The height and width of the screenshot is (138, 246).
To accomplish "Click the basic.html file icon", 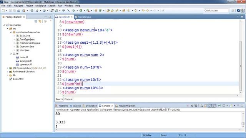I will coord(10,79).
